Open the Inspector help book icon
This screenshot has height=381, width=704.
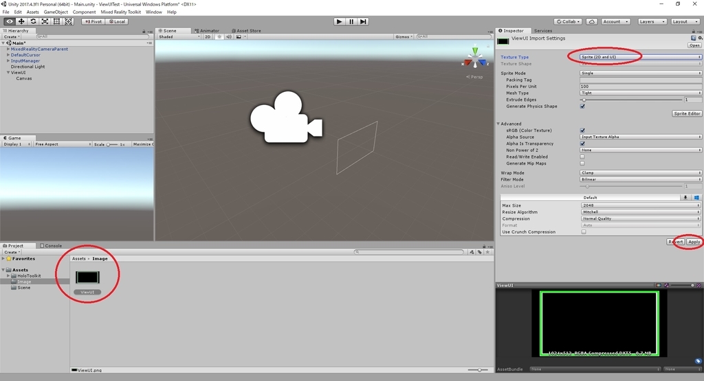pos(694,38)
